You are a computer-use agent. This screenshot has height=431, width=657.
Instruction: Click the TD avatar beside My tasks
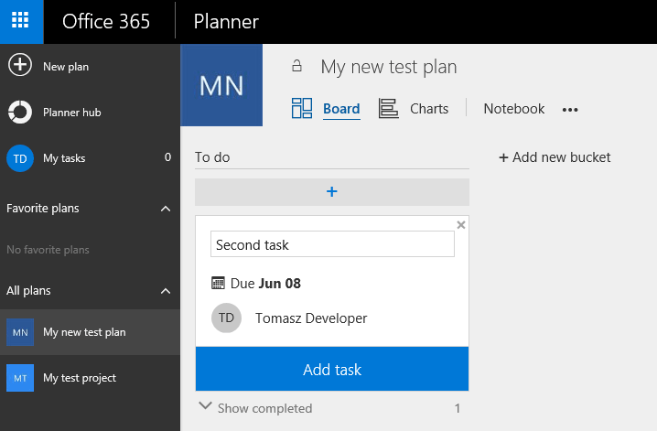20,158
